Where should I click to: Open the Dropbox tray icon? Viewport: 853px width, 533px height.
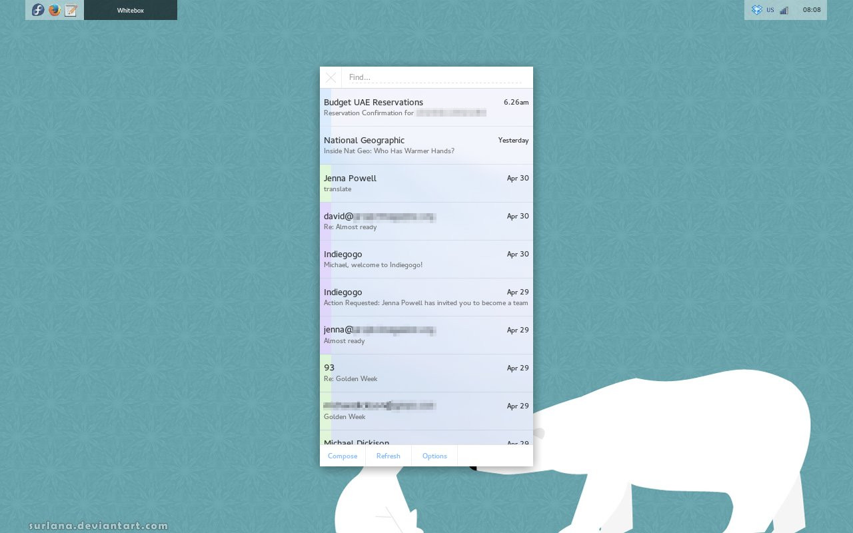point(756,10)
